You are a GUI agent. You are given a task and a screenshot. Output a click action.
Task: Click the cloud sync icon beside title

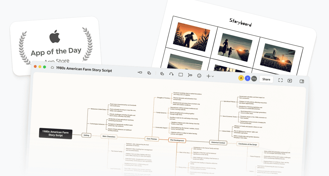pyautogui.click(x=52, y=67)
